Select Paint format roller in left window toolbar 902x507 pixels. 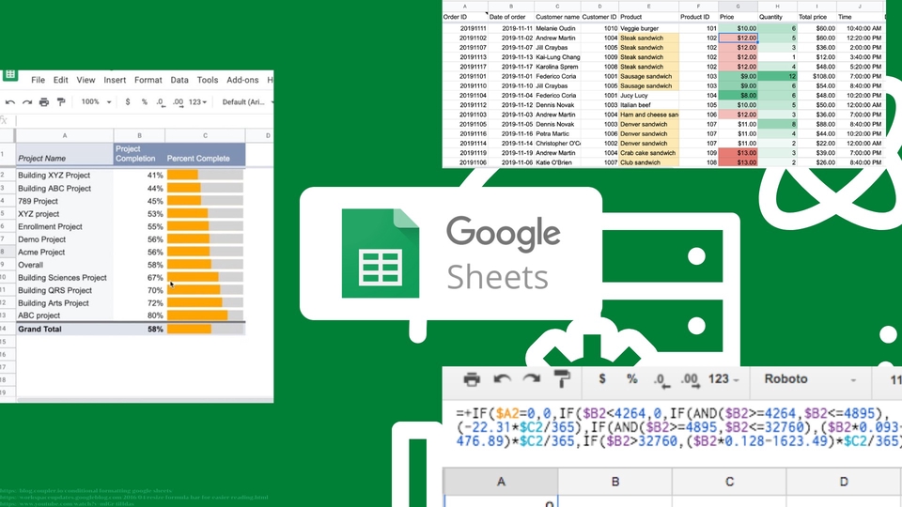pos(61,102)
